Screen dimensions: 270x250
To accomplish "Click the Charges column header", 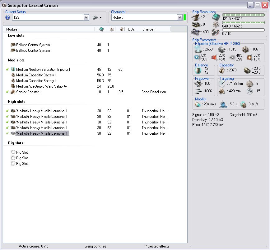I will [148, 29].
